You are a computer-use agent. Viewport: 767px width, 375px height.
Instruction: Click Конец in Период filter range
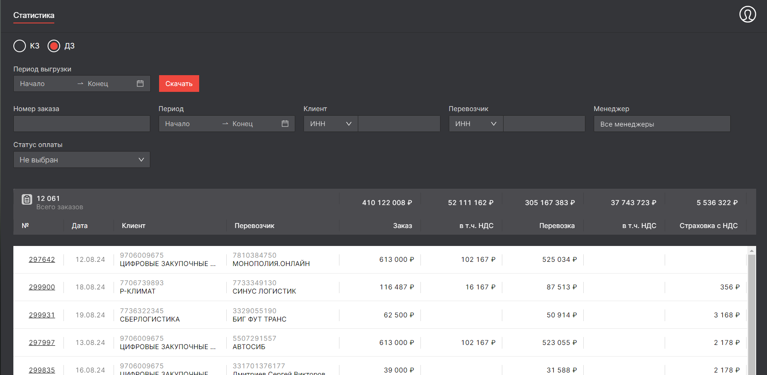(x=243, y=124)
